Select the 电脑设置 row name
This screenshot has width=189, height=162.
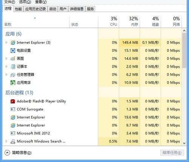click(24, 51)
